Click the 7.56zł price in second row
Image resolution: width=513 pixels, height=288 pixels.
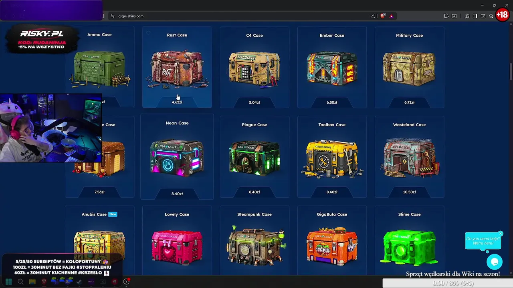click(99, 192)
